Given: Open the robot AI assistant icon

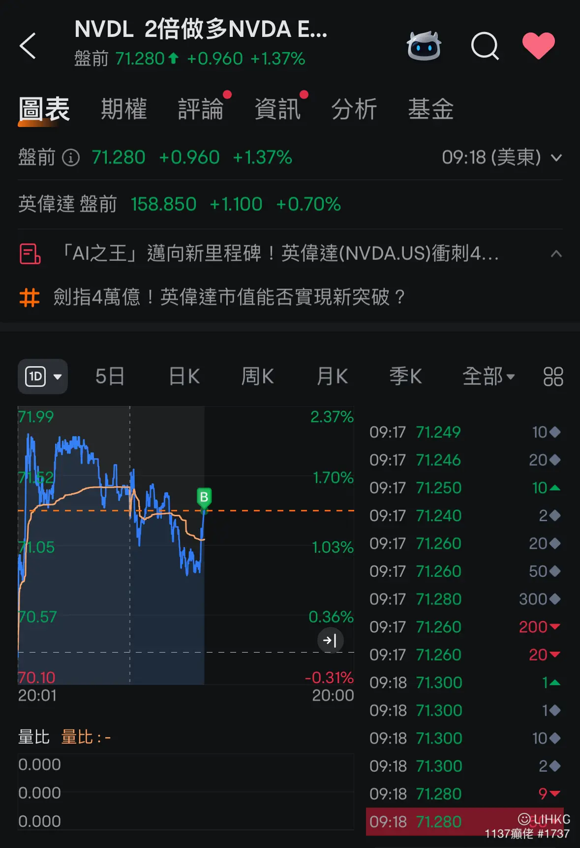Looking at the screenshot, I should [x=424, y=46].
